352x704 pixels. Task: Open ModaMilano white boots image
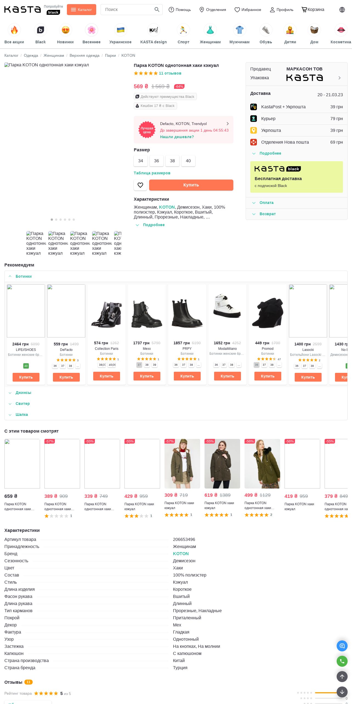[x=228, y=311]
